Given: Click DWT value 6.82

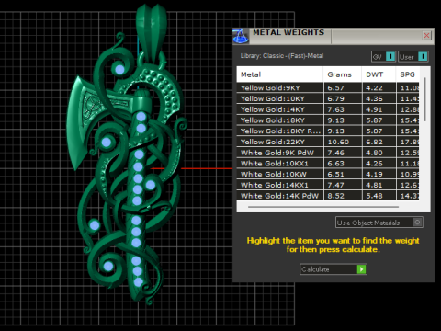Looking at the screenshot, I should coord(374,142).
